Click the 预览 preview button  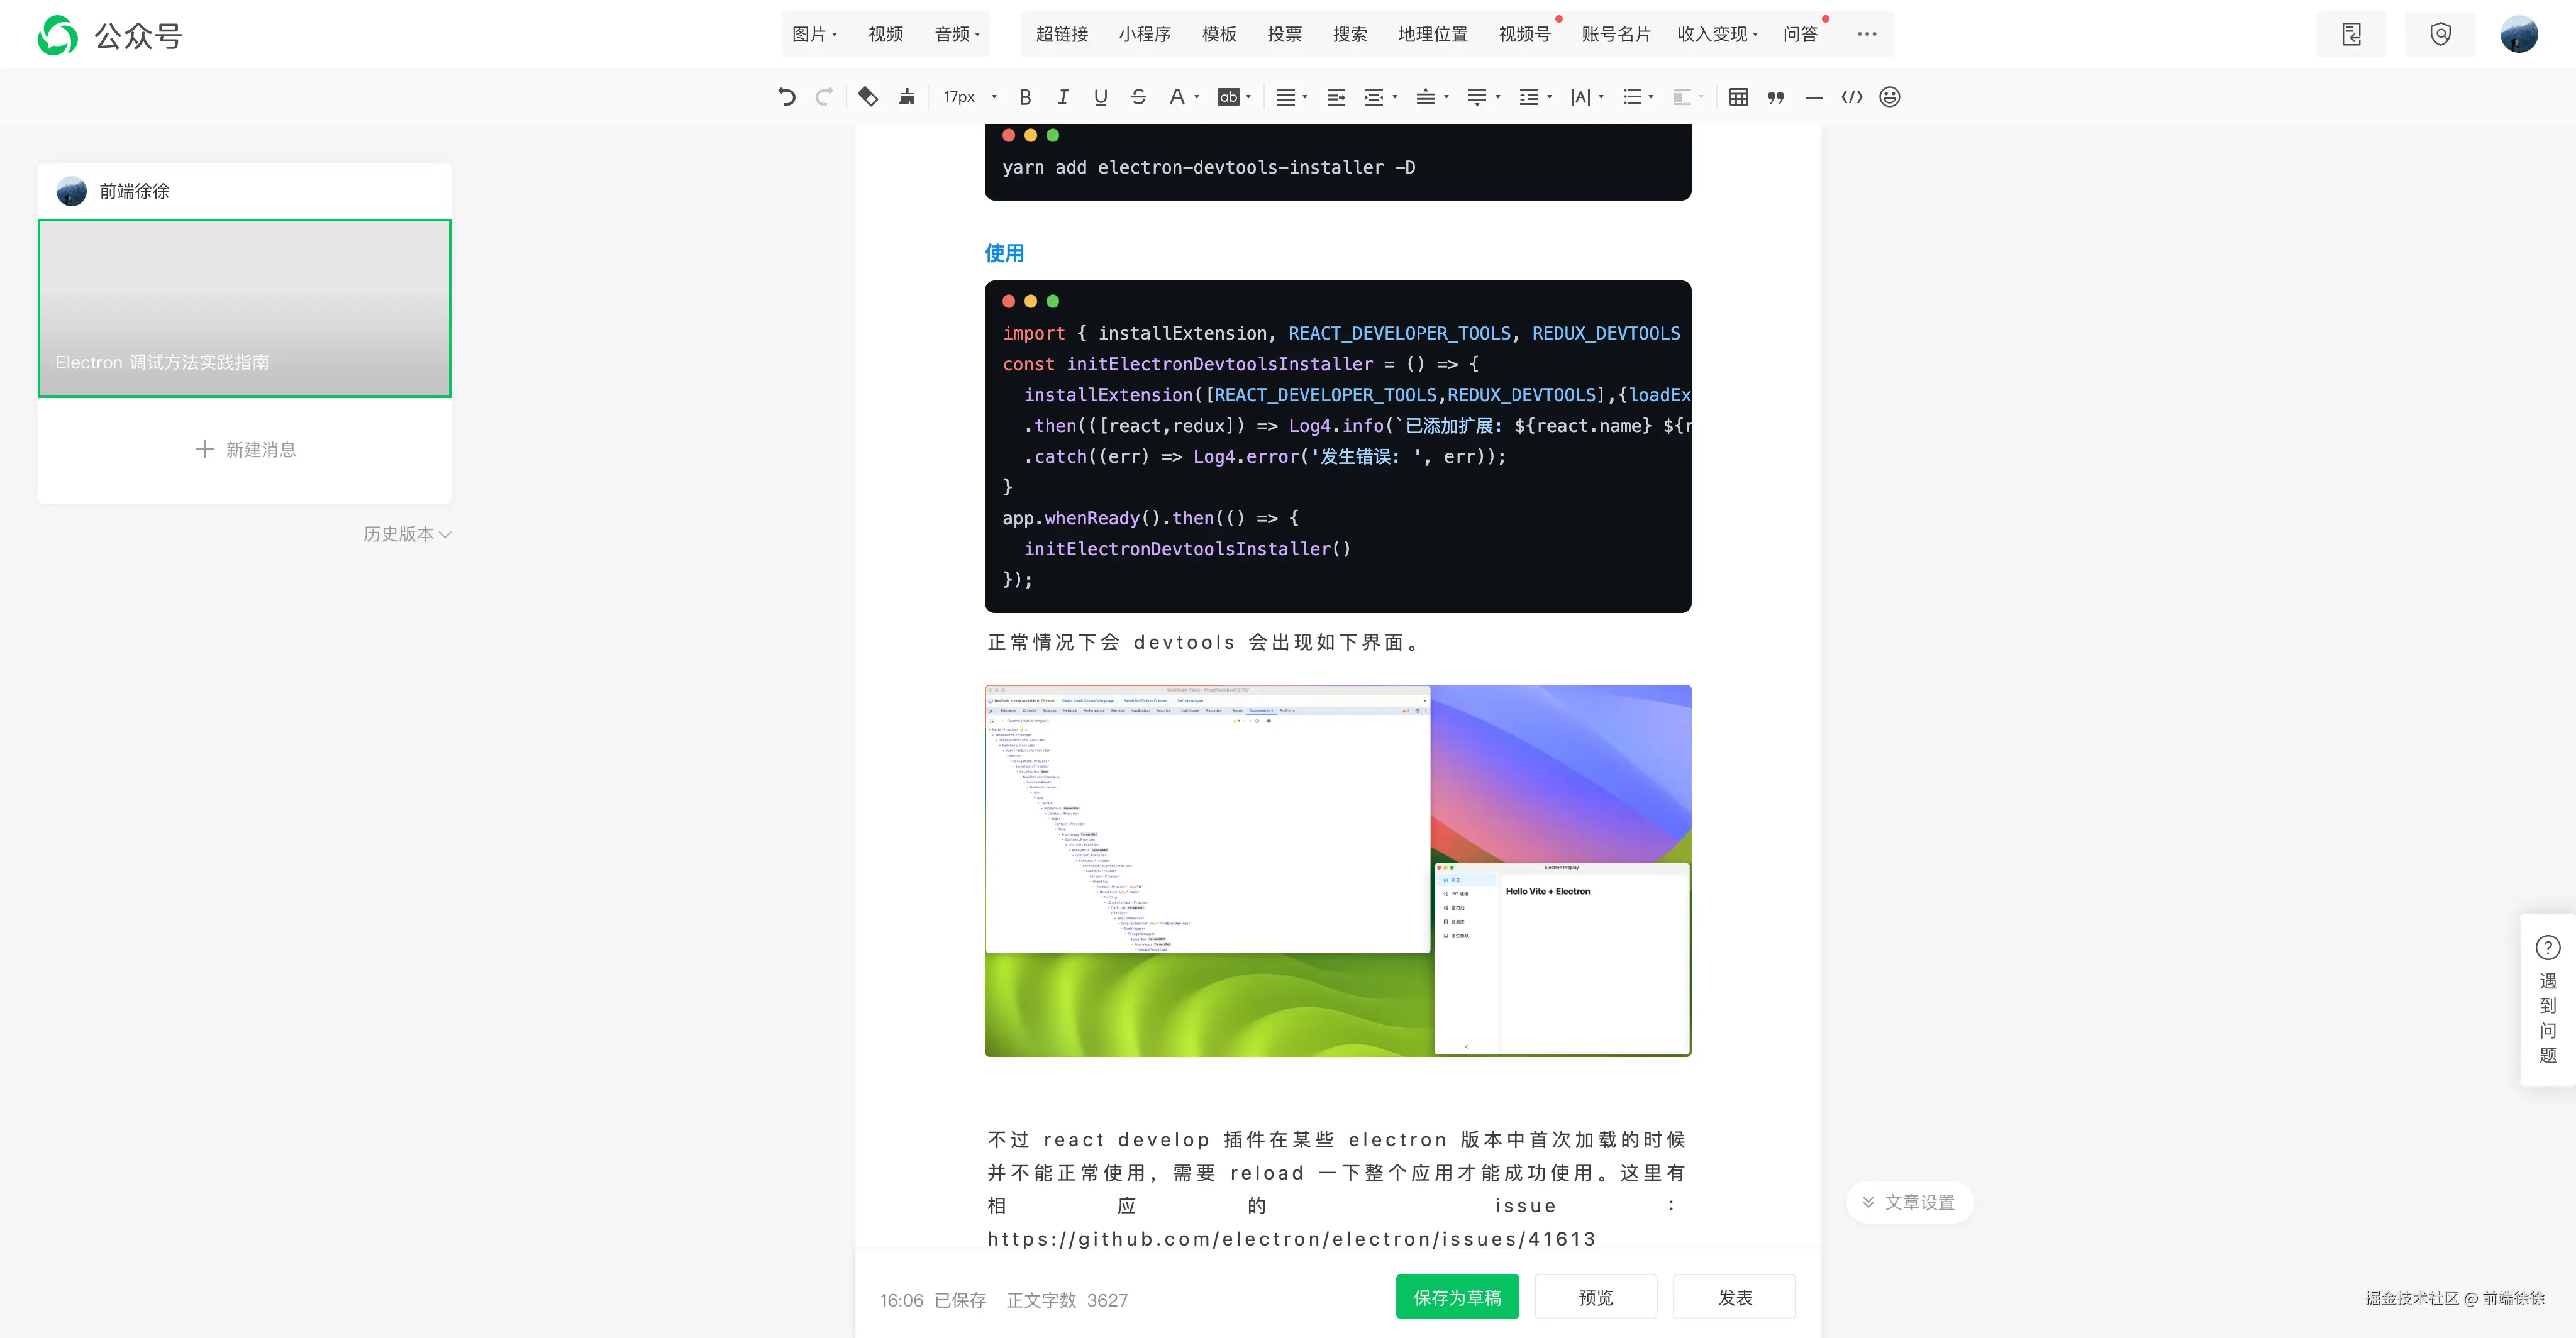point(1595,1297)
